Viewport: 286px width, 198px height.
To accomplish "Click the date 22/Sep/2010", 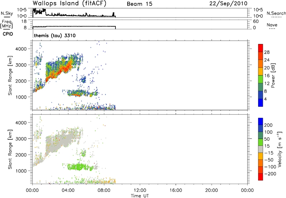I will (x=228, y=4).
